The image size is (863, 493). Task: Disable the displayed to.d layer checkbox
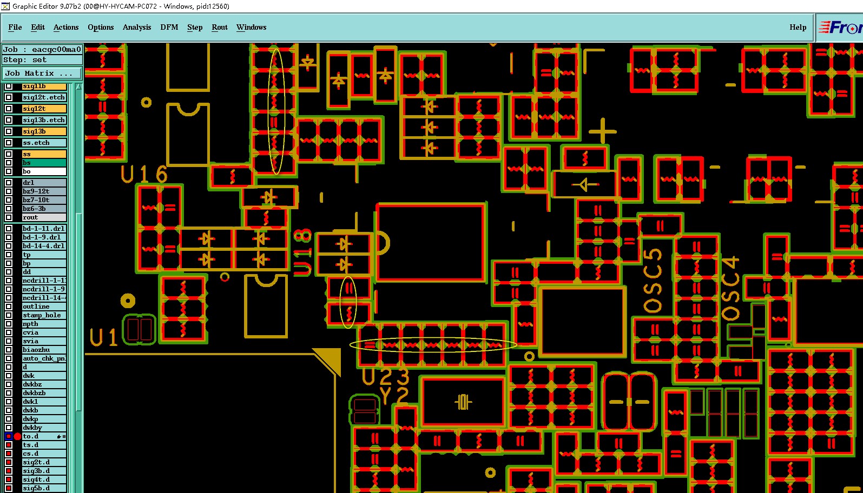tap(9, 436)
